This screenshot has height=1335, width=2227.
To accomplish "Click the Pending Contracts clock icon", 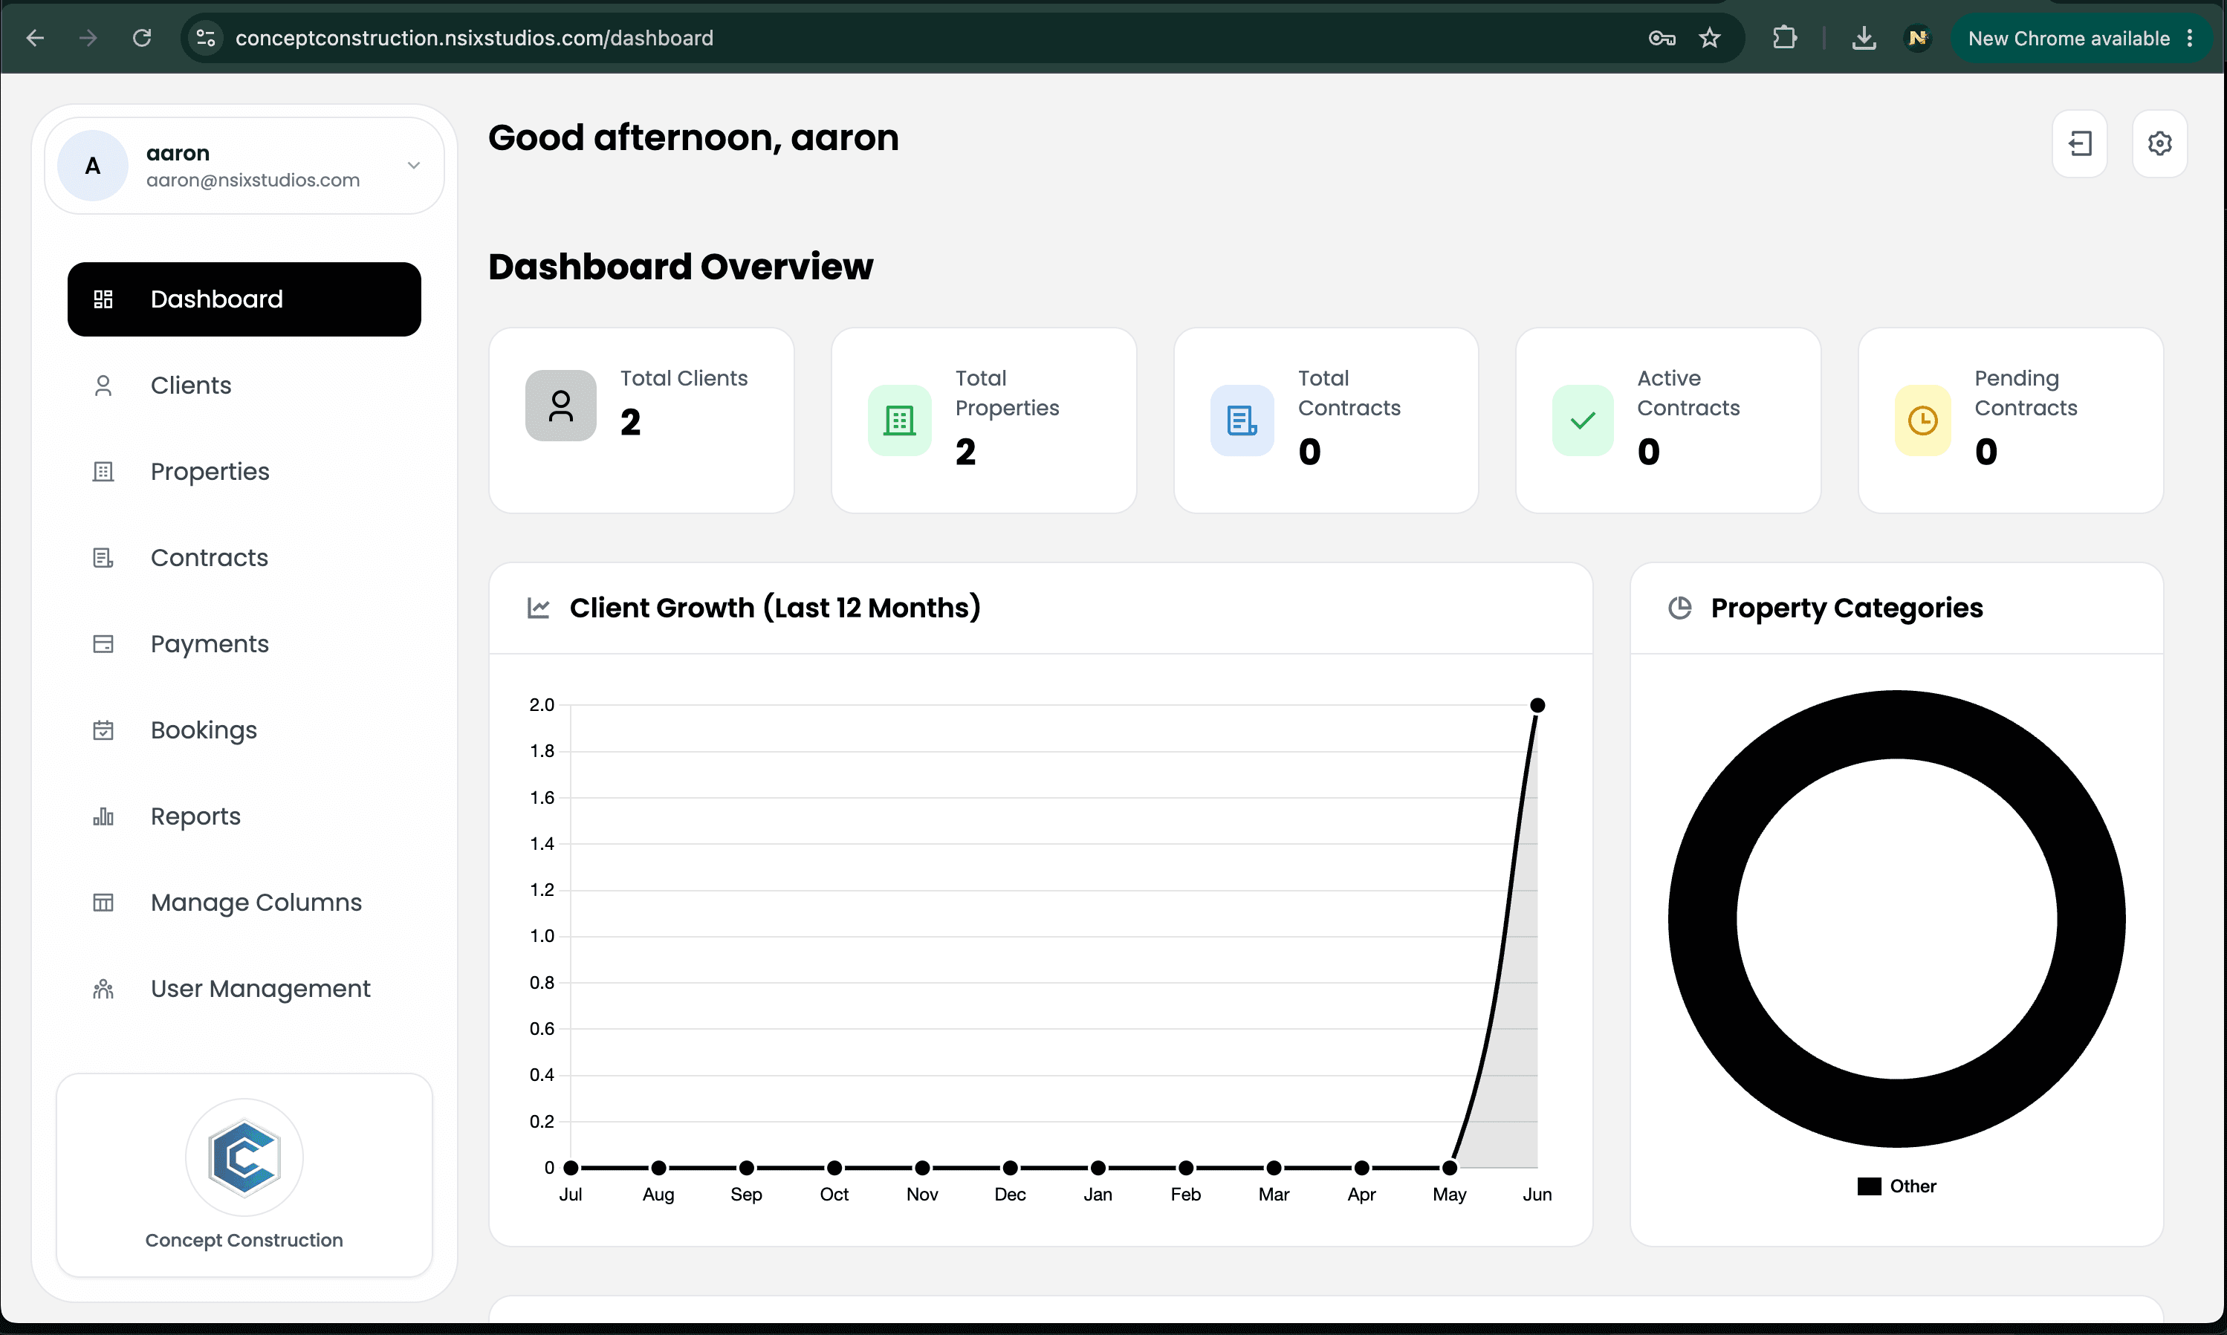I will (x=1923, y=420).
